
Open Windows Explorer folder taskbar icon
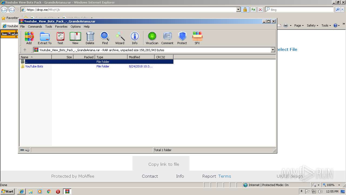[x=31, y=191]
